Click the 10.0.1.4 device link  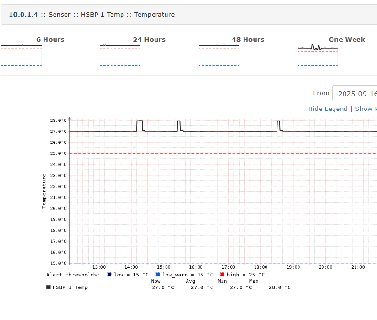point(23,15)
